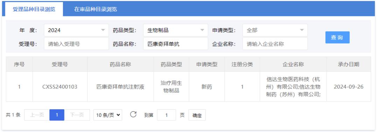Click the 承办日期 column header
Viewport: 378px width, 132px height.
coord(349,64)
